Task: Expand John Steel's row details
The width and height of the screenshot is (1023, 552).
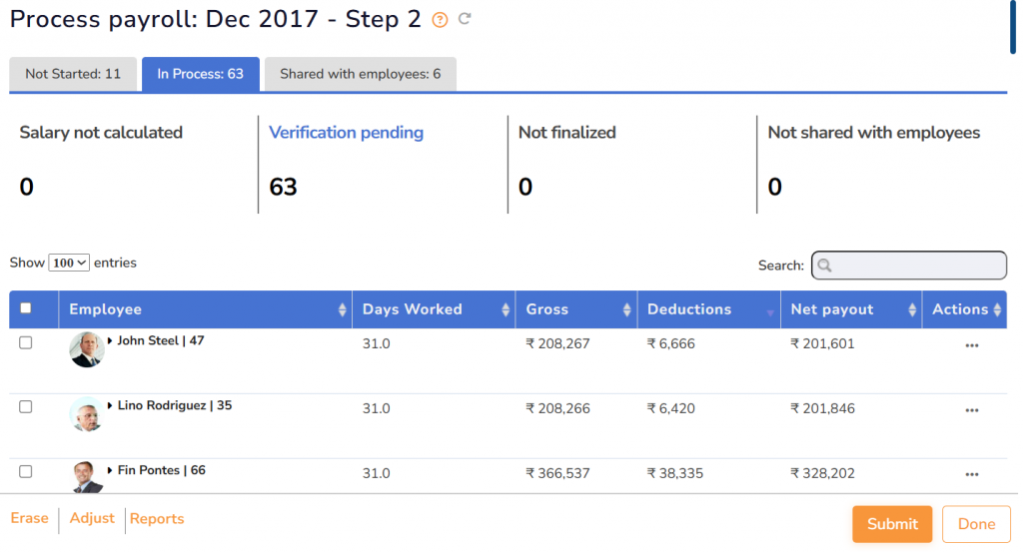Action: [x=110, y=341]
